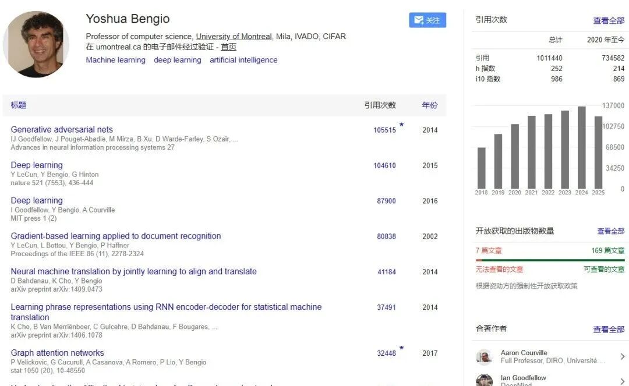Select the deep learning interest tag
The height and width of the screenshot is (386, 629).
click(177, 60)
